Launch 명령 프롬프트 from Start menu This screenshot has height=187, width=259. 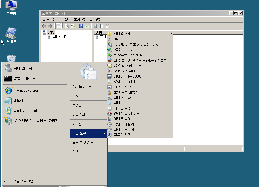pyautogui.click(x=35, y=78)
